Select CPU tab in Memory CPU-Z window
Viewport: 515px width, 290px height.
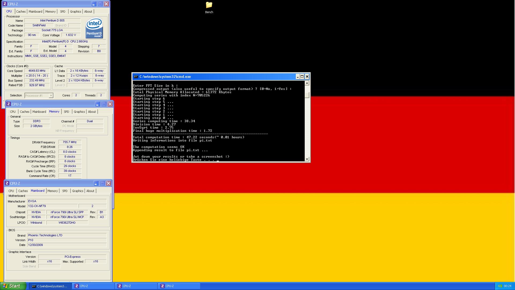pyautogui.click(x=13, y=112)
